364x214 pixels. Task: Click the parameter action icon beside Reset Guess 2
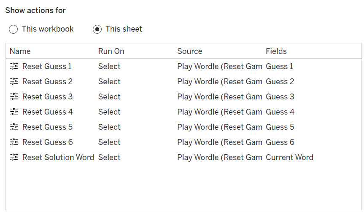coord(14,81)
